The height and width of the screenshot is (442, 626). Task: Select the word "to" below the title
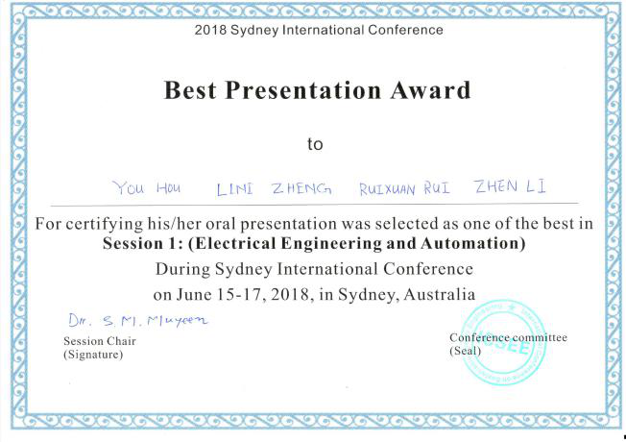click(315, 144)
